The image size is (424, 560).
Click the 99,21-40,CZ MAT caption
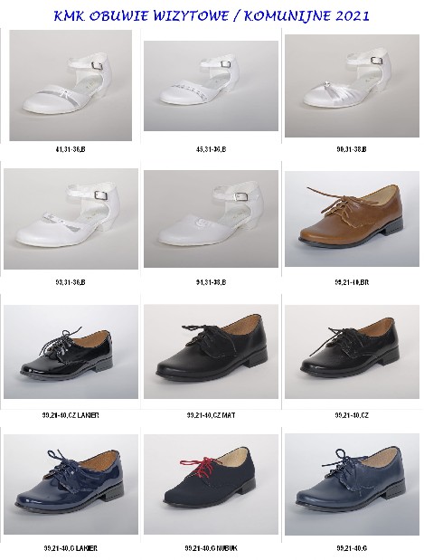[x=211, y=415]
